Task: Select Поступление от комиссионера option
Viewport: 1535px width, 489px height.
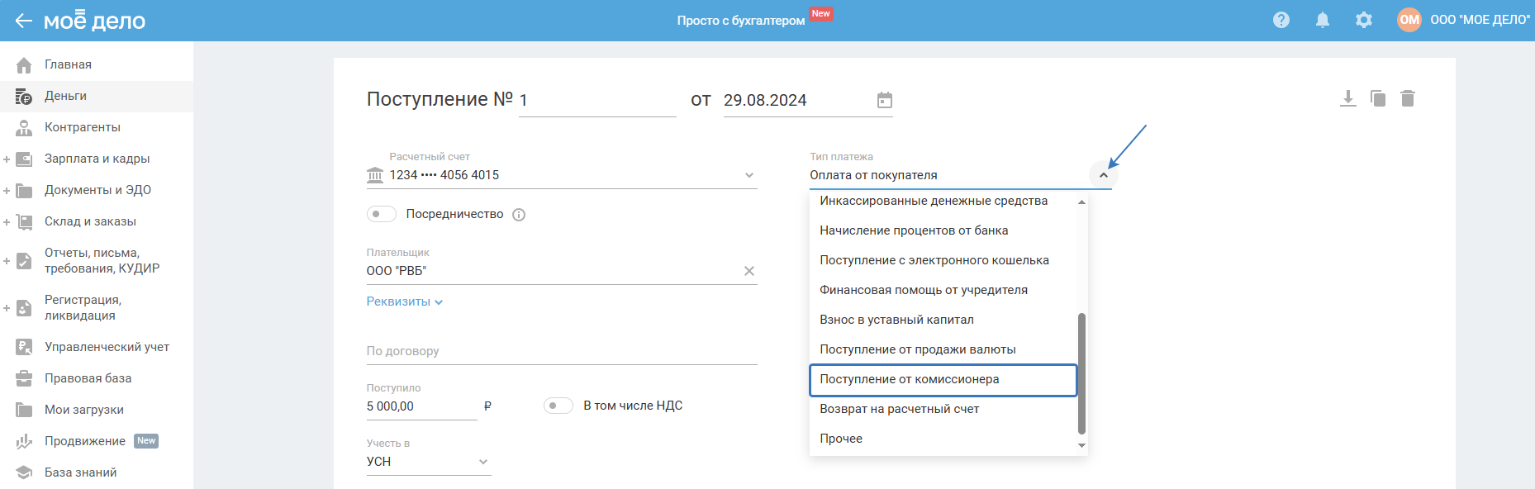Action: (943, 380)
